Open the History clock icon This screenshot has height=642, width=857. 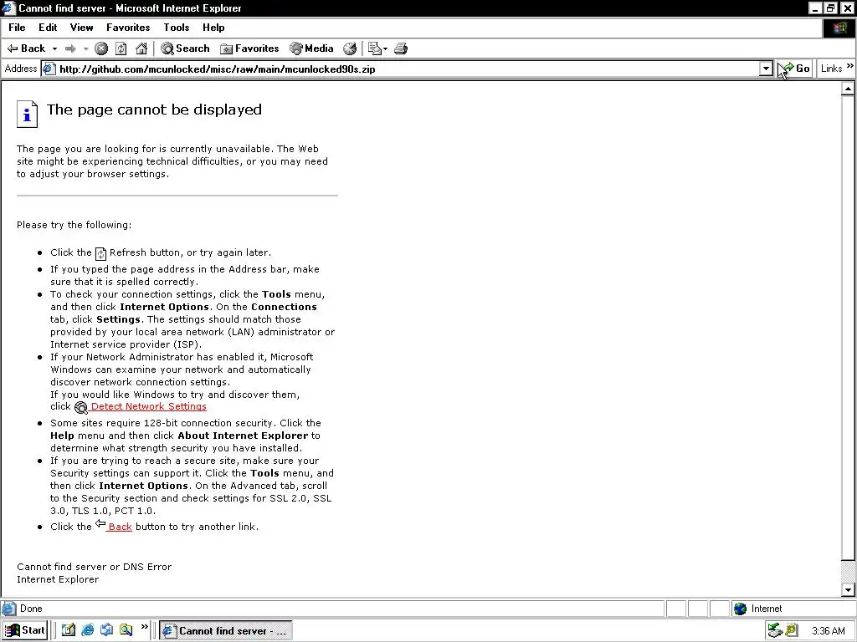pyautogui.click(x=350, y=48)
